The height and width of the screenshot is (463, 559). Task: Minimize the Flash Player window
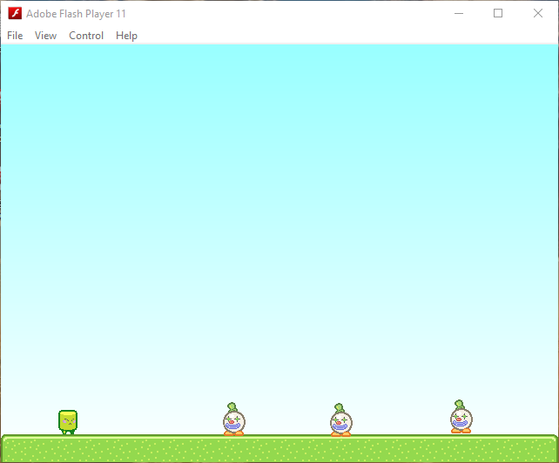coord(459,14)
